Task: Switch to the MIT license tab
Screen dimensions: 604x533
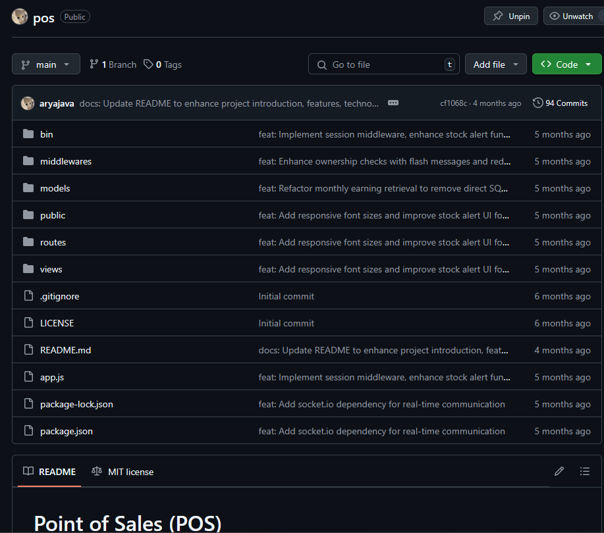Action: click(x=123, y=472)
